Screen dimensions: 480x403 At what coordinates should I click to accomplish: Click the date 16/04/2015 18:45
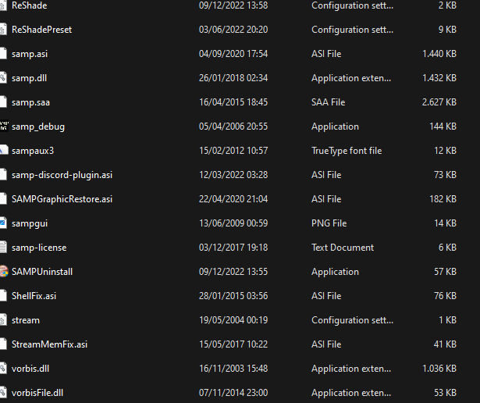[233, 102]
